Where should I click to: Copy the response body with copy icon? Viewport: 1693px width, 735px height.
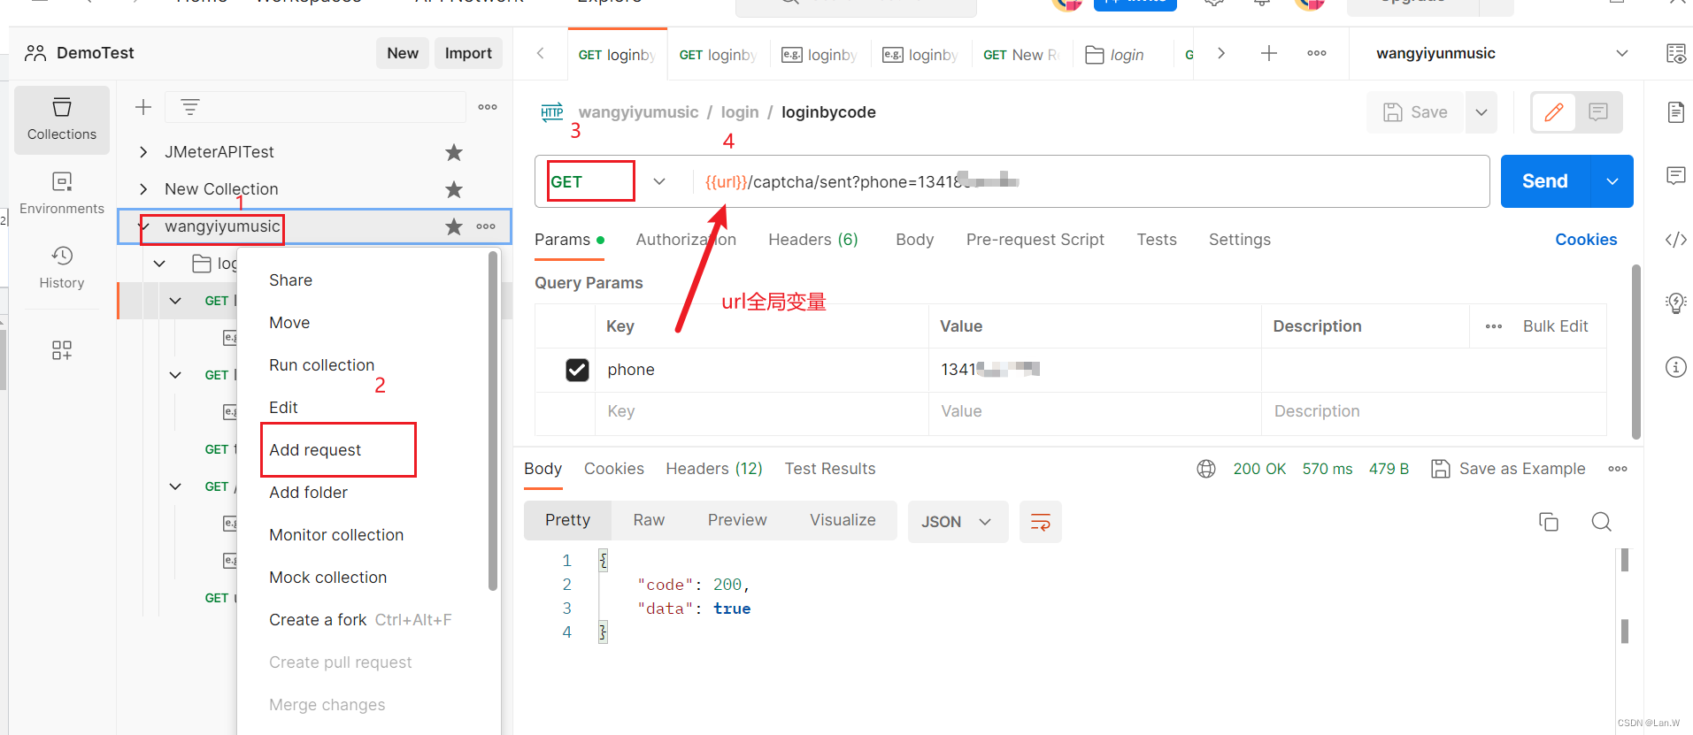point(1549,522)
